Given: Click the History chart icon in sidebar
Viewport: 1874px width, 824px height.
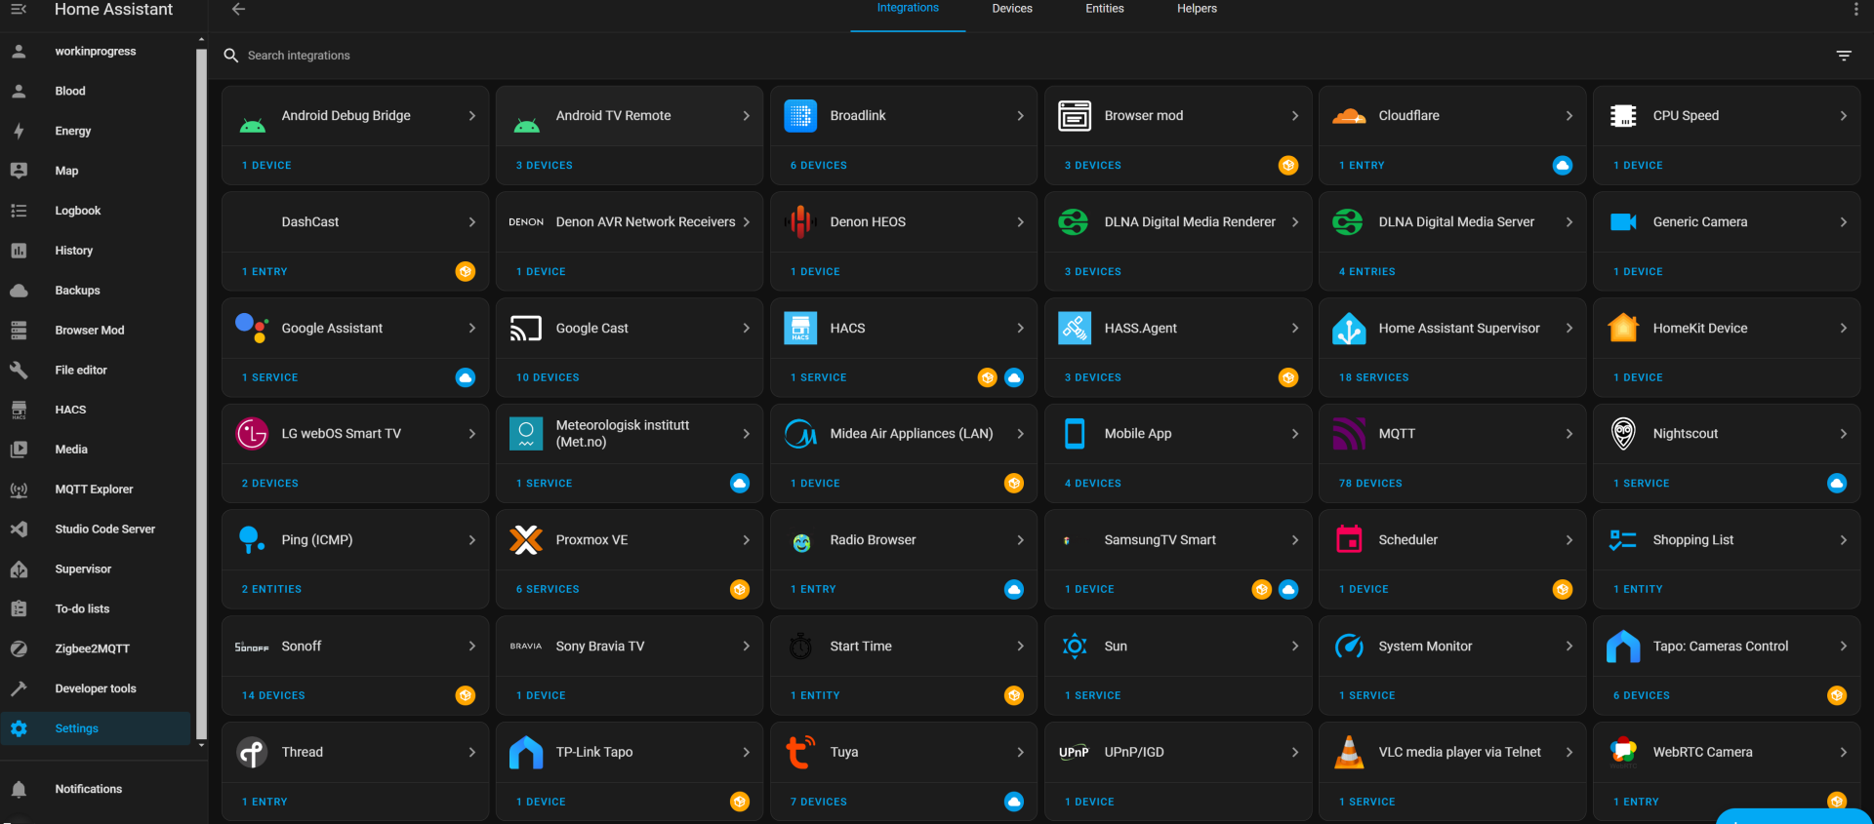Looking at the screenshot, I should click(19, 251).
